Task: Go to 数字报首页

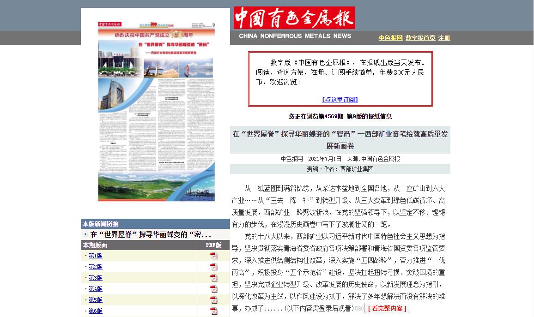Action: 420,38
